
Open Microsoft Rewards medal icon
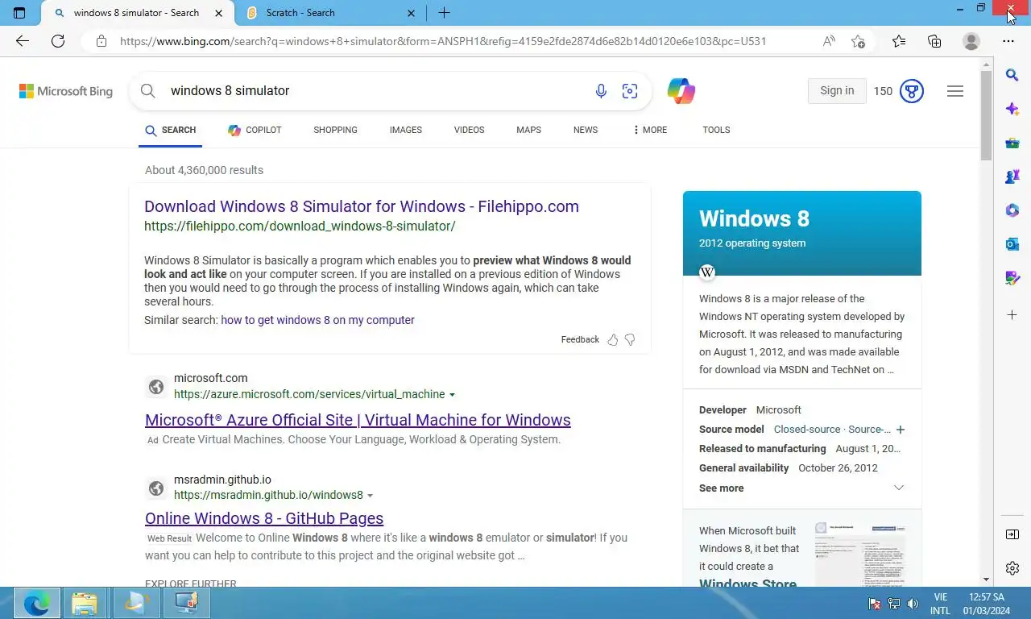tap(911, 91)
